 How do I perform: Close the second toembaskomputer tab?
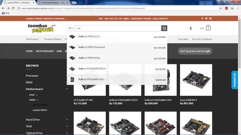pos(67,3)
